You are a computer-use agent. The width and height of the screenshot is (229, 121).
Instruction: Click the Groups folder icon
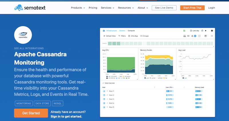pos(141,36)
